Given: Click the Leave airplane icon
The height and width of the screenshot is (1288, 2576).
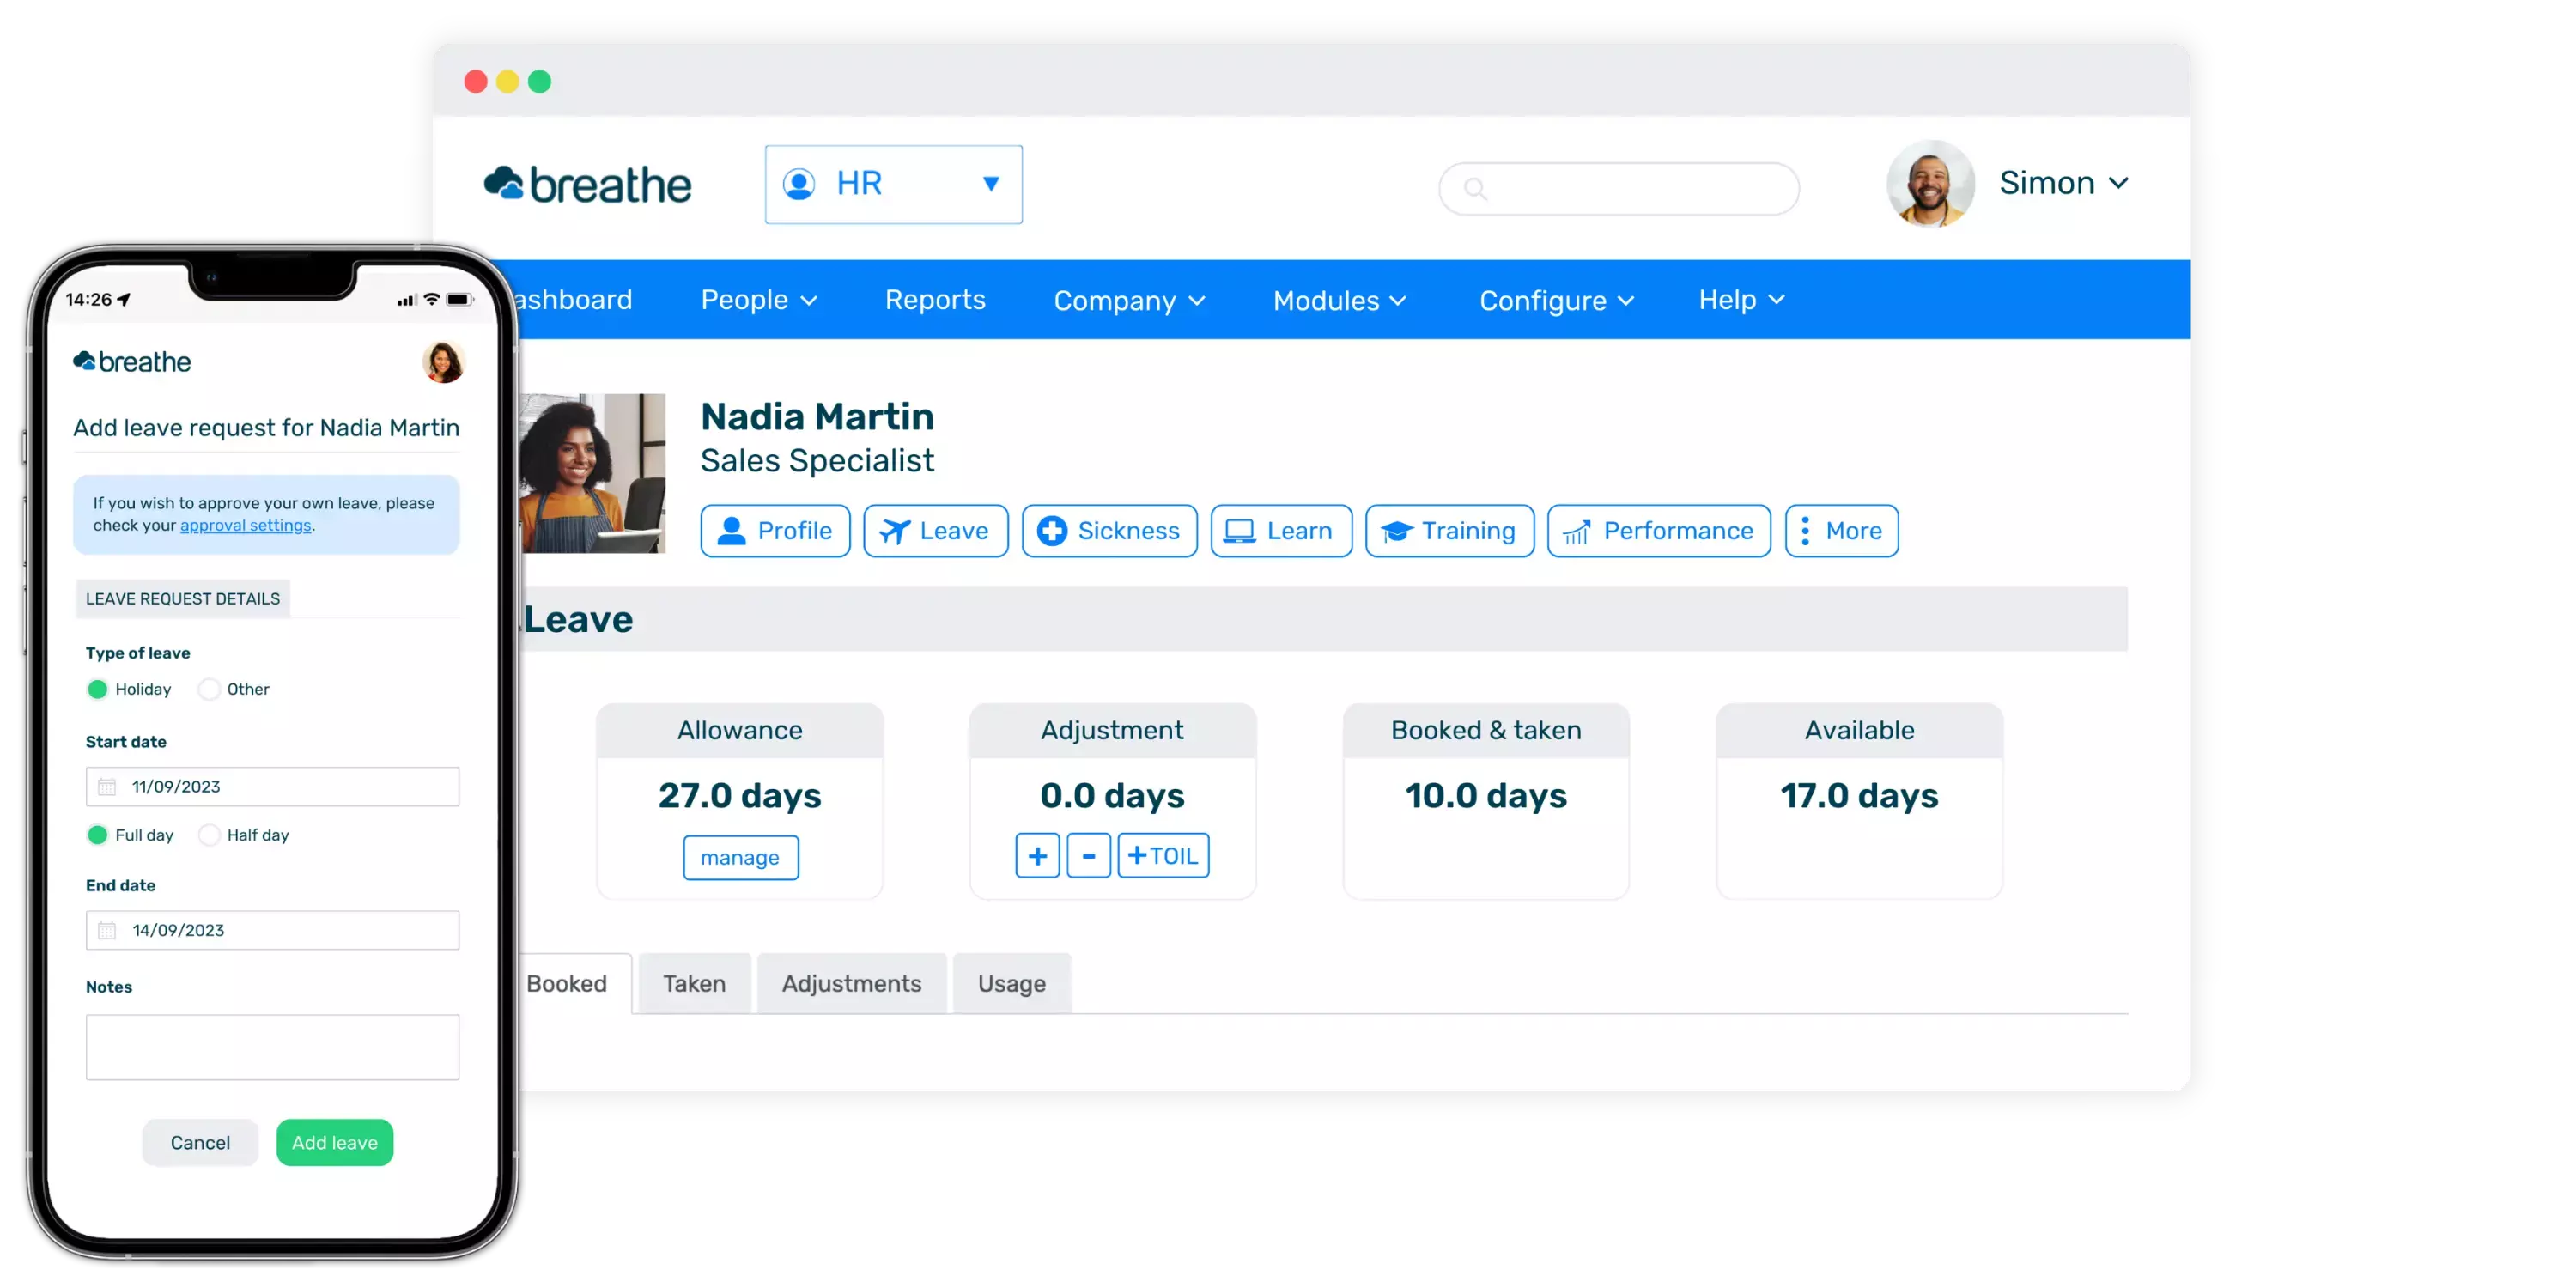Looking at the screenshot, I should click(x=894, y=531).
